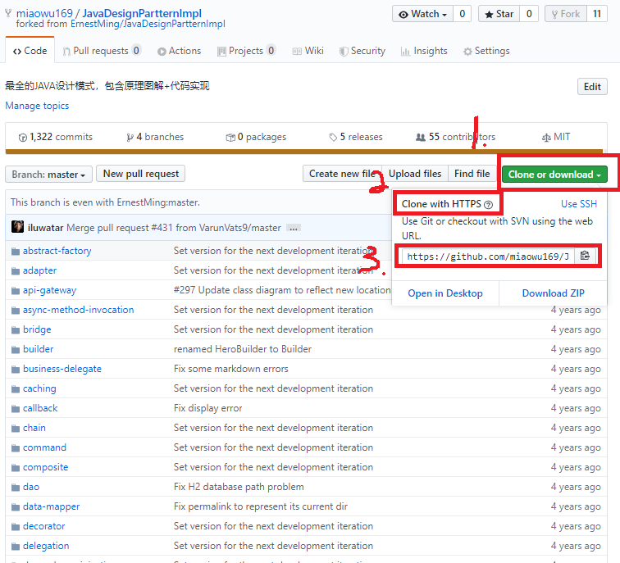Image resolution: width=620 pixels, height=563 pixels.
Task: Go to the Actions tab
Action: pyautogui.click(x=179, y=51)
